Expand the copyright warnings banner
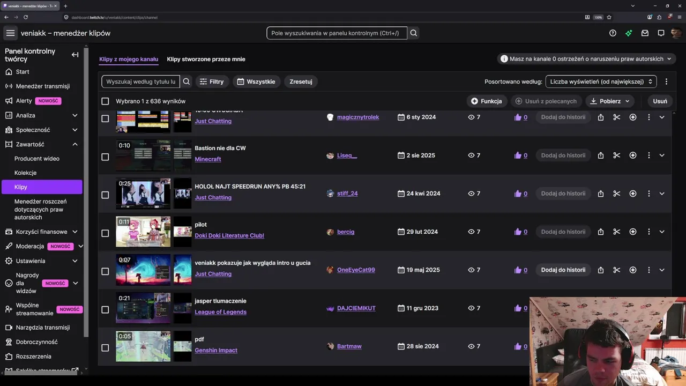The image size is (686, 386). tap(587, 59)
